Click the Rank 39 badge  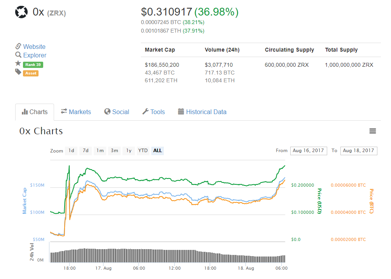coord(33,65)
